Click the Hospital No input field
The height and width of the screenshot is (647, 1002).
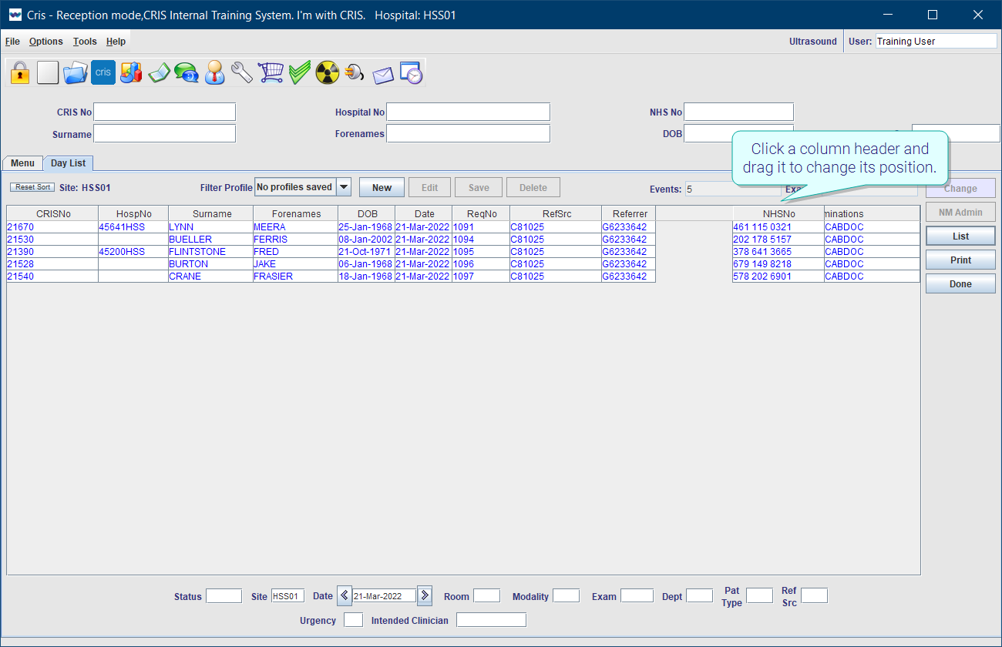468,112
